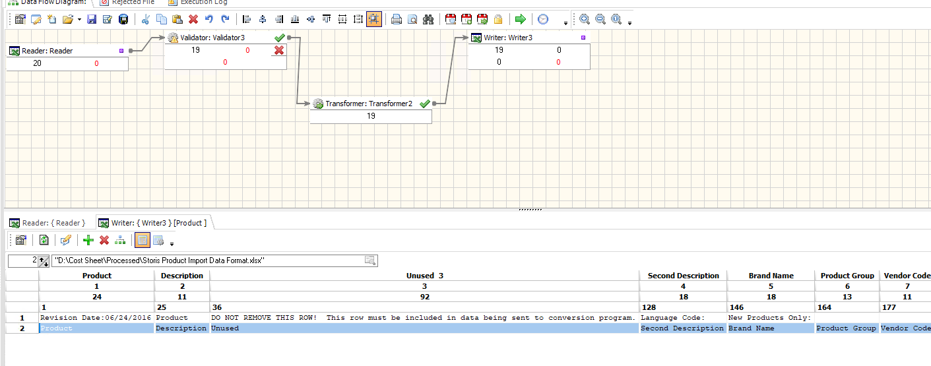Align selected nodes to the bottom
The image size is (931, 366).
pyautogui.click(x=295, y=19)
